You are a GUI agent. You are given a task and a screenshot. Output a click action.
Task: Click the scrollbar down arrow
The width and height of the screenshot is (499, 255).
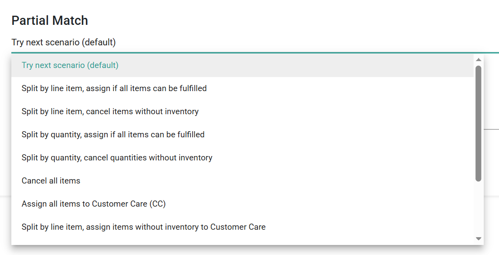[478, 238]
